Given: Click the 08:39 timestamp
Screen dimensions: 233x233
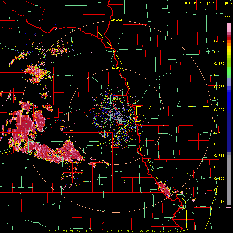Looking at the screenshot, I should pyautogui.click(x=180, y=231).
